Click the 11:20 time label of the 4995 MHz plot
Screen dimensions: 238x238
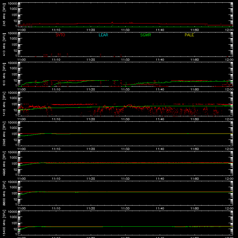[x=91, y=179]
